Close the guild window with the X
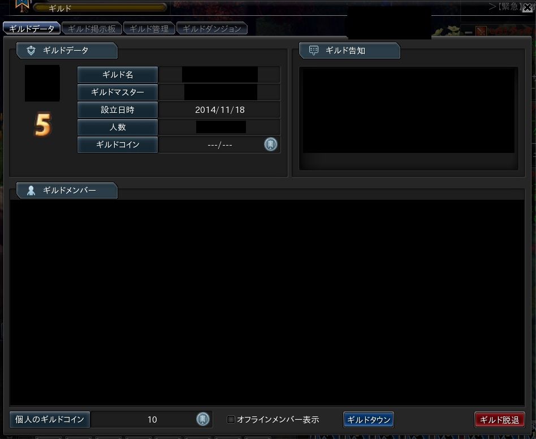The width and height of the screenshot is (536, 439). (528, 7)
